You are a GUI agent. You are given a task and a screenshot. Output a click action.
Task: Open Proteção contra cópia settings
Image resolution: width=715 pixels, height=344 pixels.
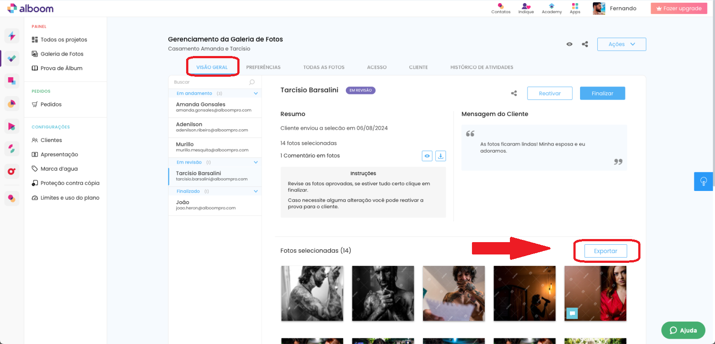click(66, 183)
